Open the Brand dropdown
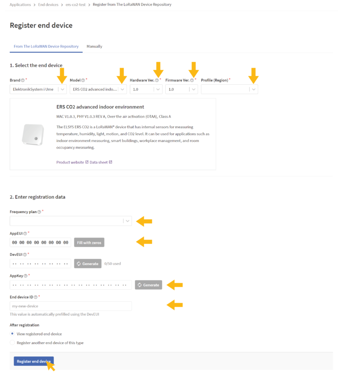343x373 pixels. coord(38,89)
